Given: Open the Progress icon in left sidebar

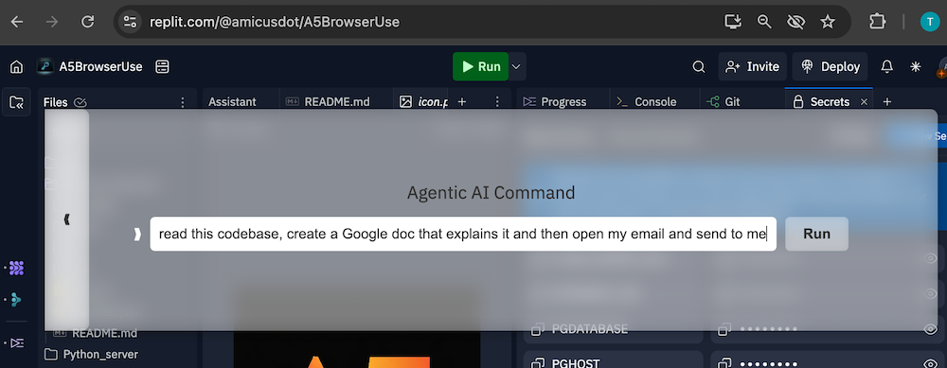Looking at the screenshot, I should click(16, 343).
